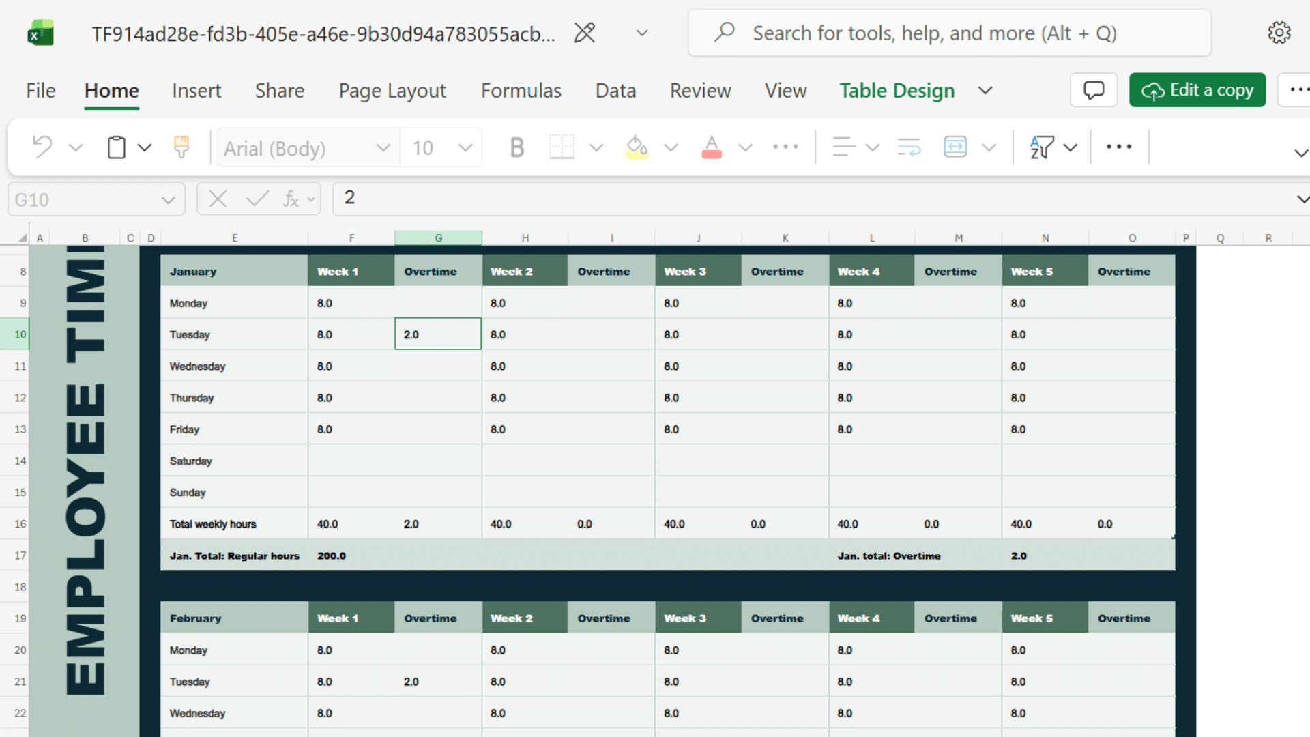Expand the file name dropdown chevron
1310x737 pixels.
pos(642,33)
